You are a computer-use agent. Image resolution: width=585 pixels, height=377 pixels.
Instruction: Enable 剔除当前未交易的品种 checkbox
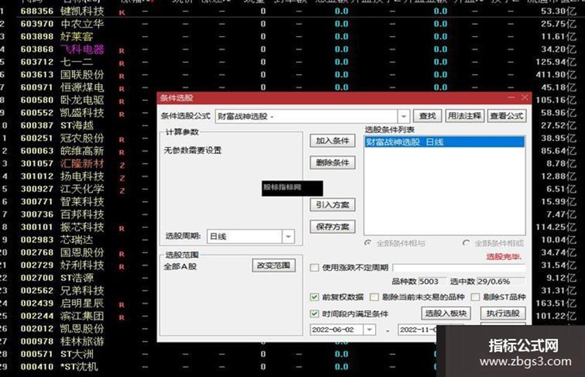pos(374,297)
